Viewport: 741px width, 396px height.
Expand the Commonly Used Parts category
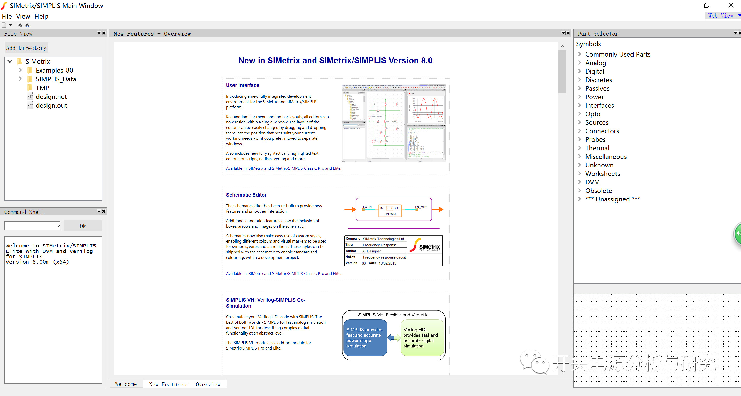[580, 54]
